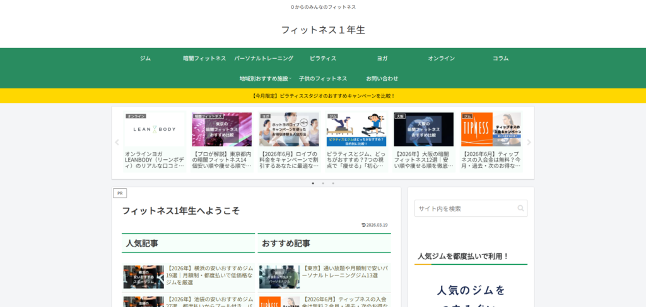Screen dimensions: 646x307
Task: Select the second carousel pagination dot
Action: 323,183
